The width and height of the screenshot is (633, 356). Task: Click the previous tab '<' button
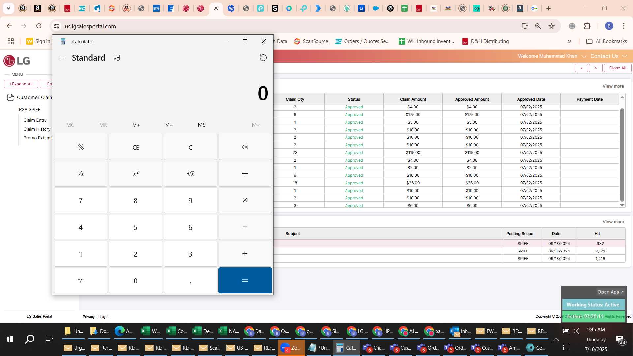[581, 68]
